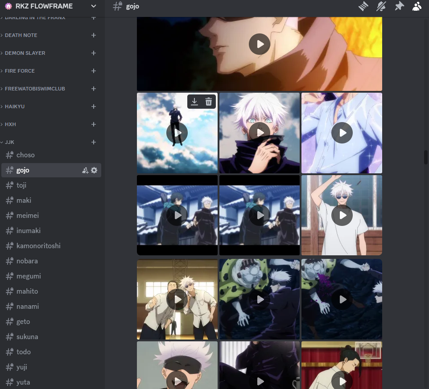
Task: Open the sukuna channel
Action: pyautogui.click(x=51, y=337)
